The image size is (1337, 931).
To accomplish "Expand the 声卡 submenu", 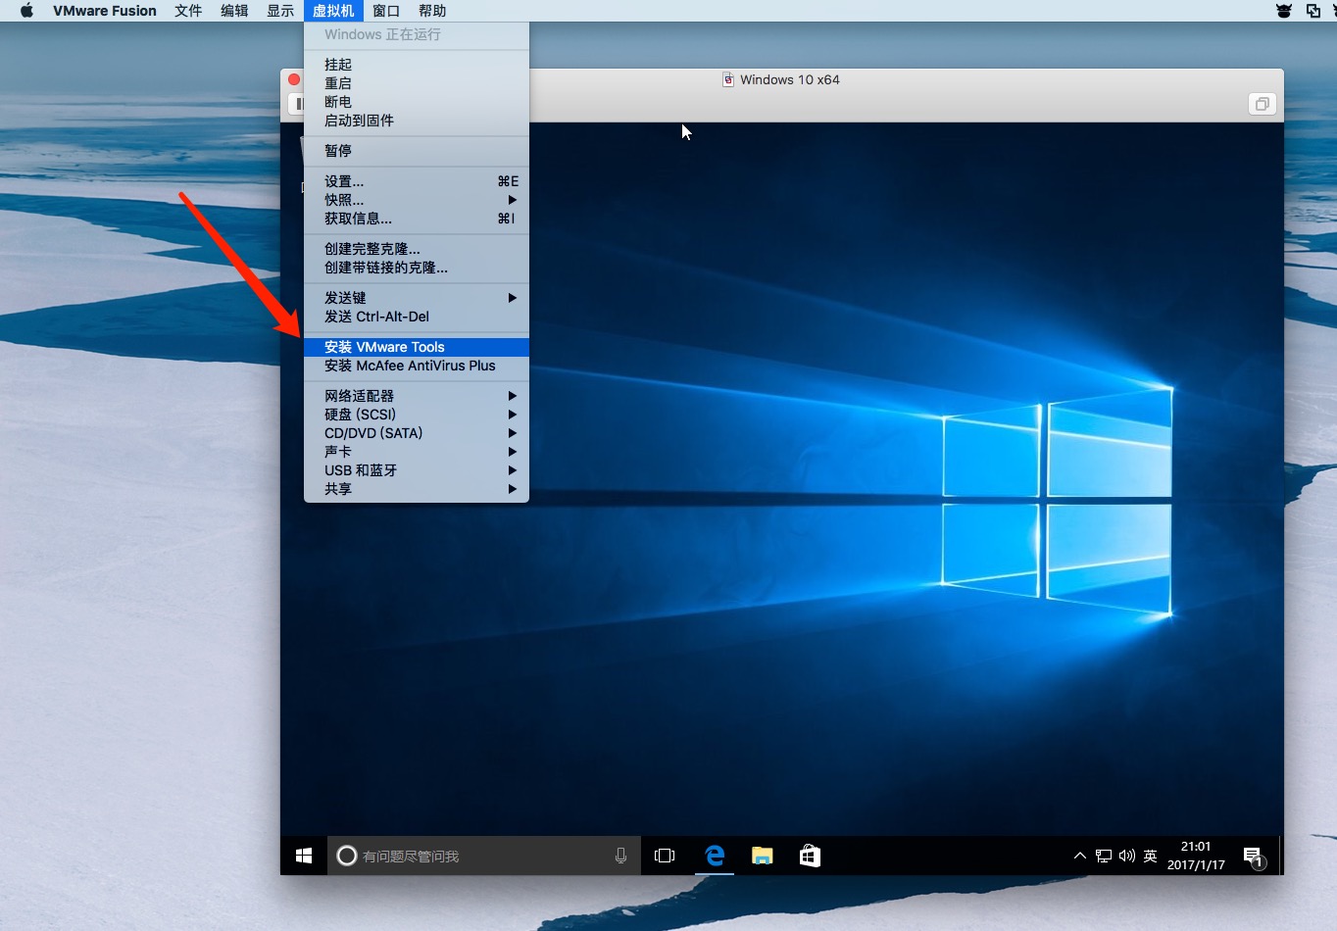I will pyautogui.click(x=417, y=452).
